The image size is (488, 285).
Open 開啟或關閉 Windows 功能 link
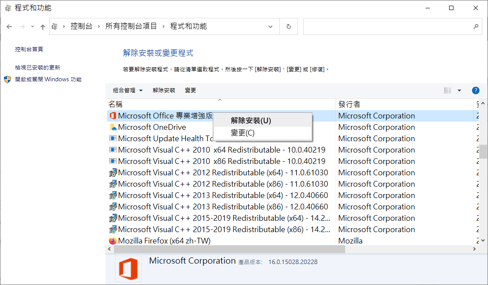[48, 80]
